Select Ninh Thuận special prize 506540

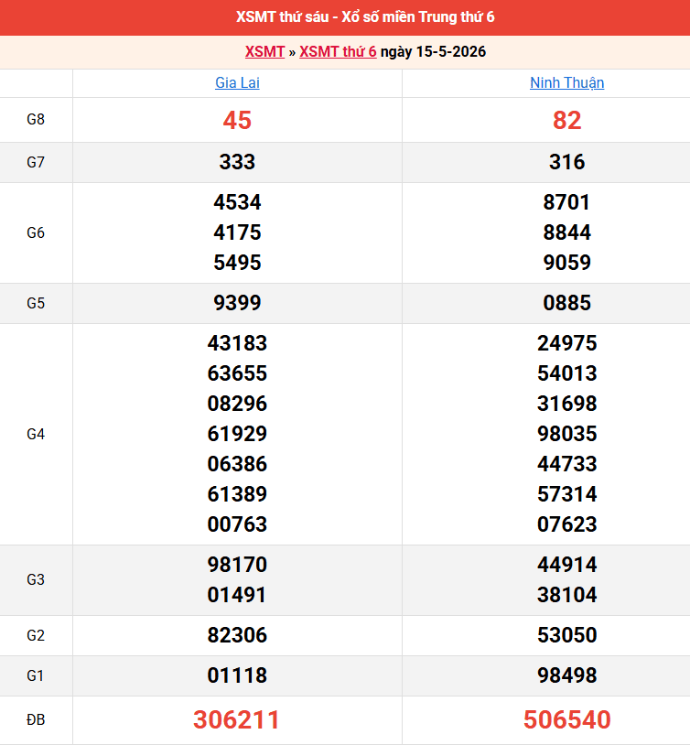[567, 719]
